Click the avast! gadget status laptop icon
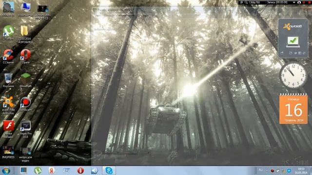 (x=293, y=42)
